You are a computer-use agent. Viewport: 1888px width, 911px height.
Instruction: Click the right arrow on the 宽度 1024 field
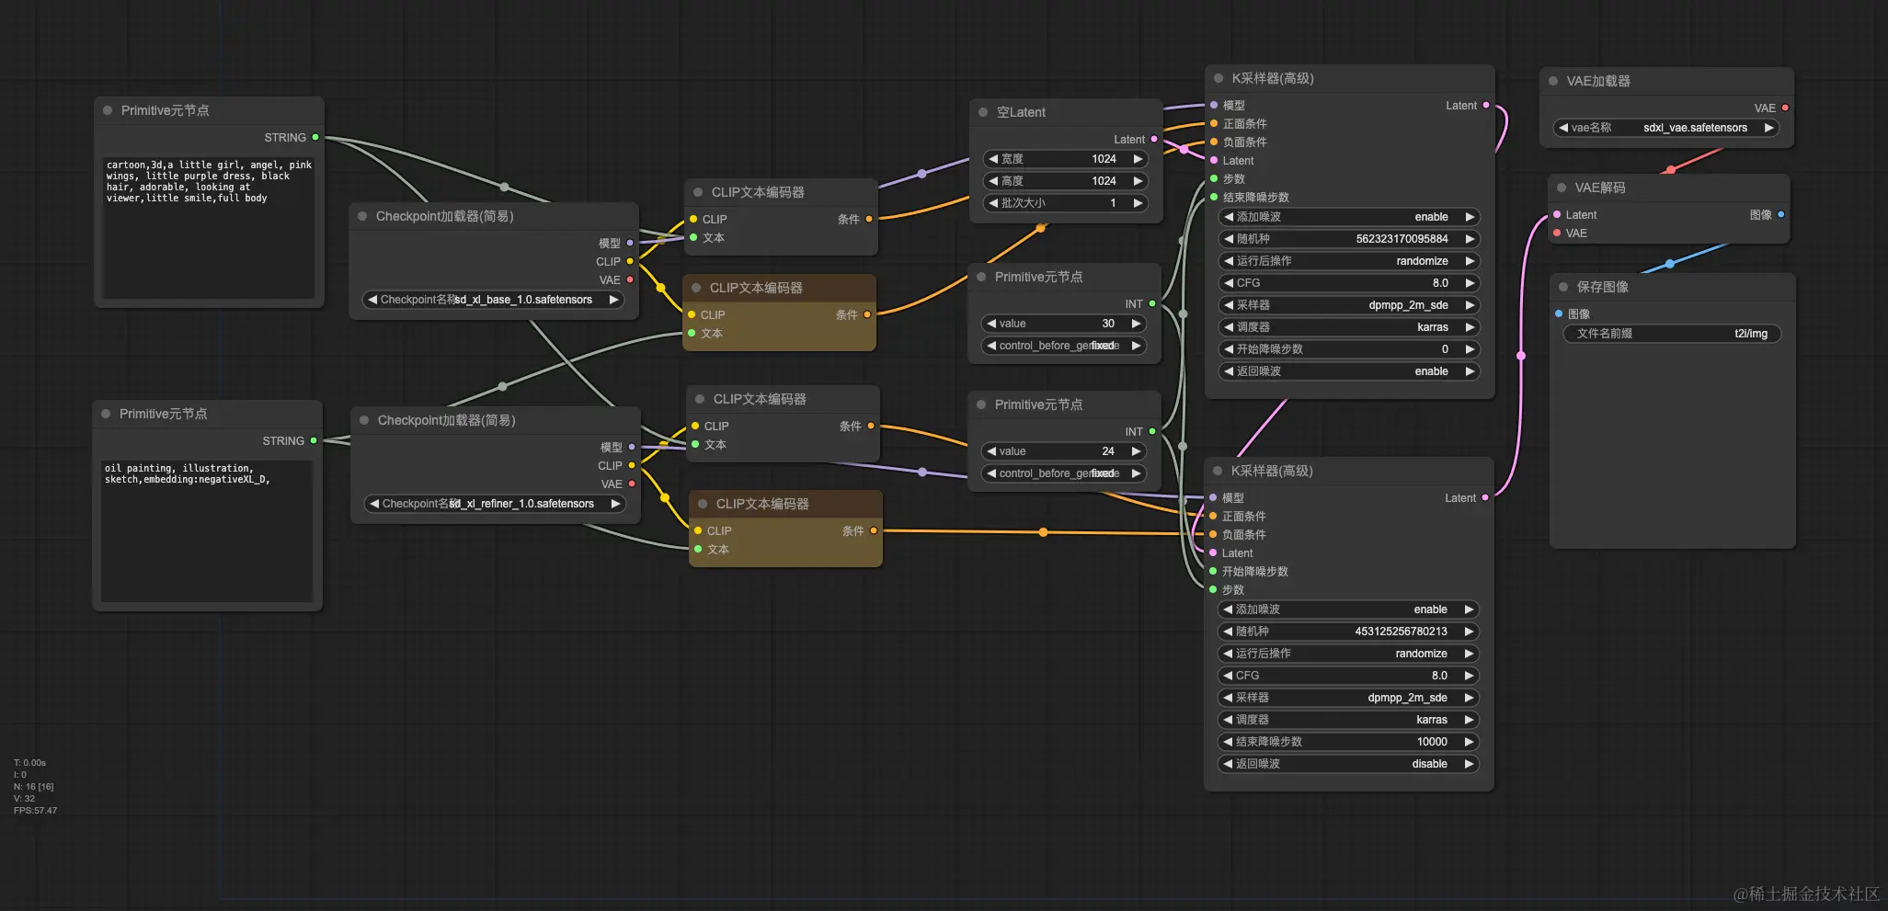[1139, 159]
